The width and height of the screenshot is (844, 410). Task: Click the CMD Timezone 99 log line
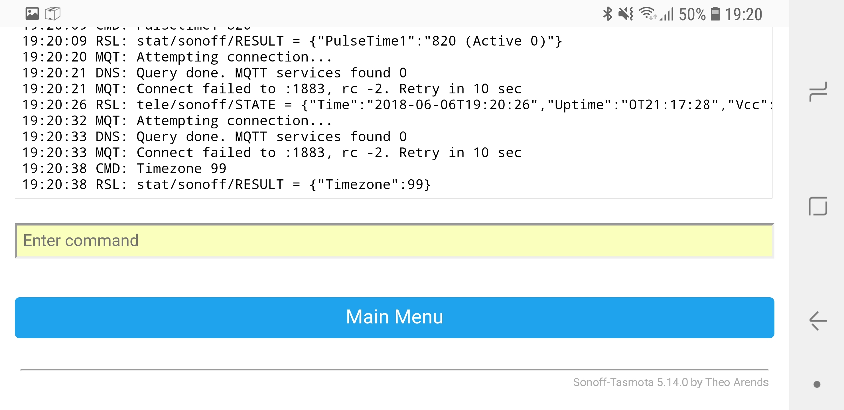[x=124, y=169]
